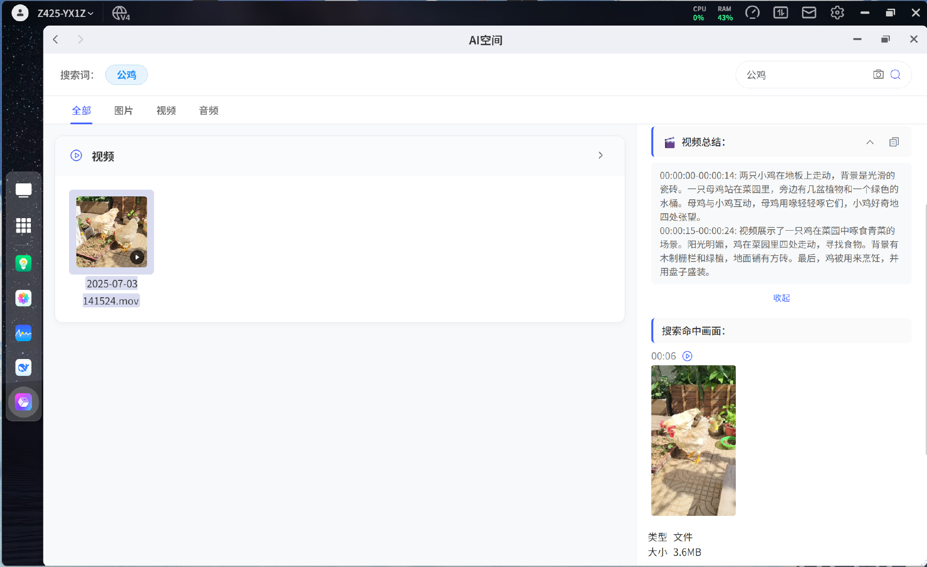Open the mail messages icon

click(x=809, y=13)
